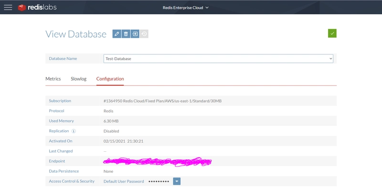Click the Subscription value #1364950 text
This screenshot has height=189, width=382.
[x=162, y=101]
